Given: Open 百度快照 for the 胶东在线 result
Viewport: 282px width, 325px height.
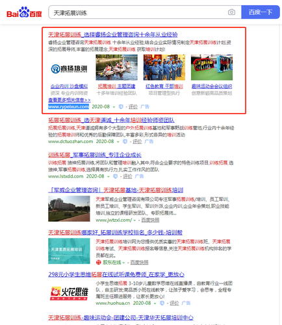Looking at the screenshot, I should (x=140, y=263).
